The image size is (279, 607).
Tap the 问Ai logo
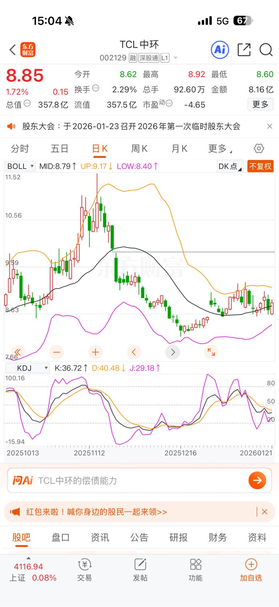click(23, 480)
